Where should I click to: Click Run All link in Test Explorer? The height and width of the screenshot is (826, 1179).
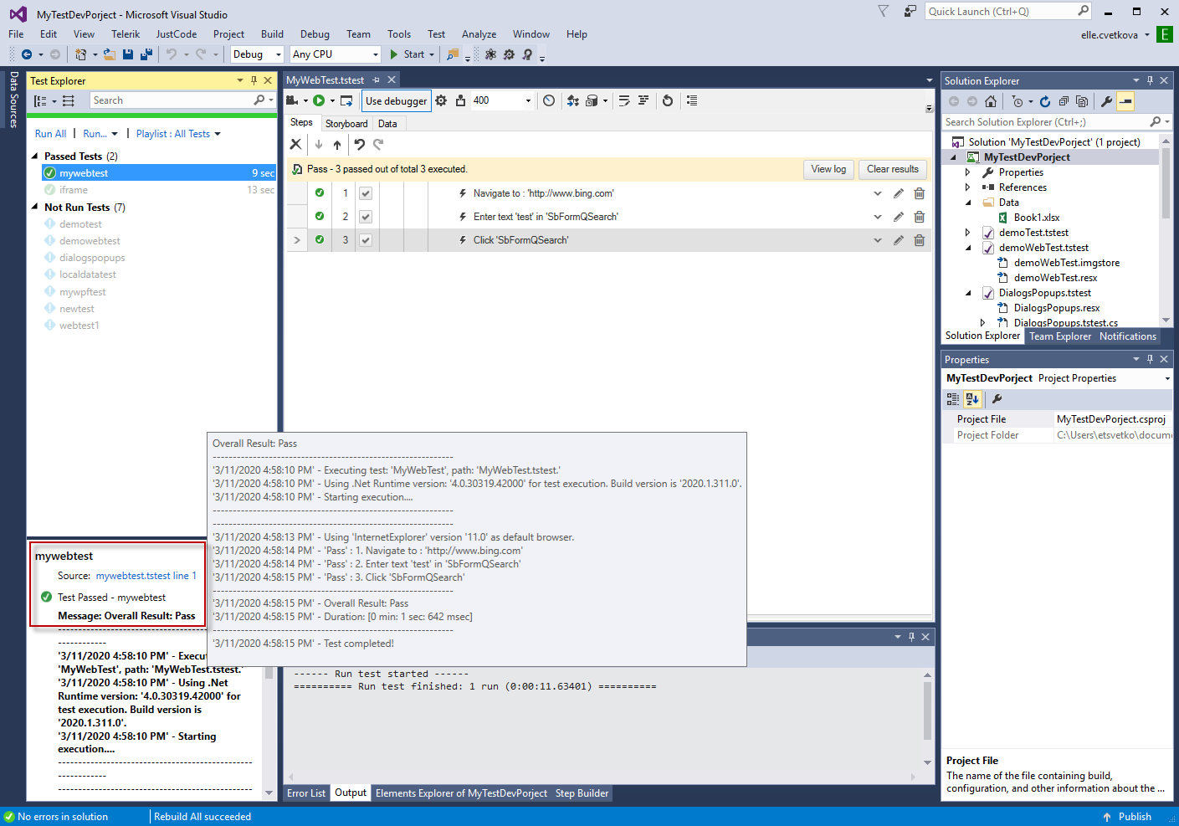50,134
